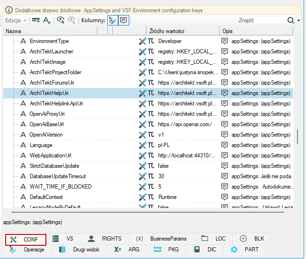Click the Nazwa column header
The image size is (306, 259).
point(50,31)
